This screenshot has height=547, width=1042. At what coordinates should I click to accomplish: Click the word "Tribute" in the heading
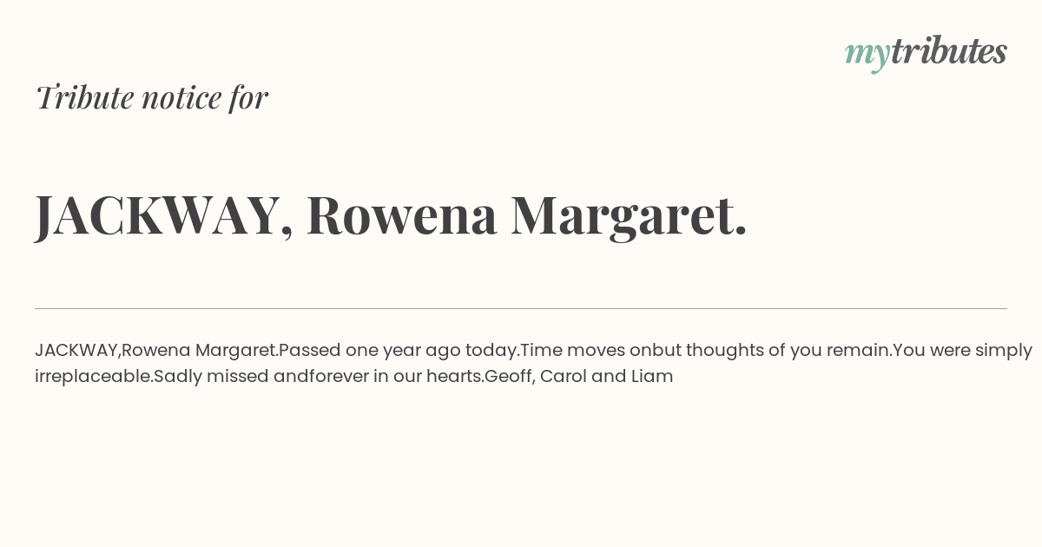tap(85, 97)
